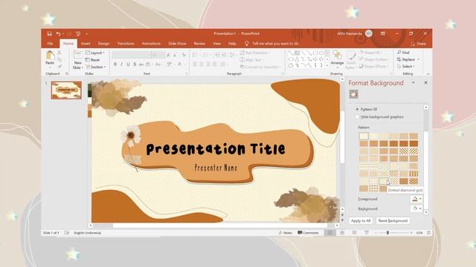Switch to Reading view
The height and width of the screenshot is (267, 476).
pos(354,233)
